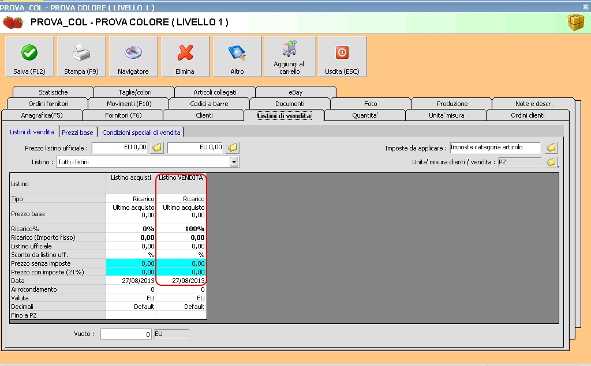Select the Listino VENDITA column header

[181, 183]
